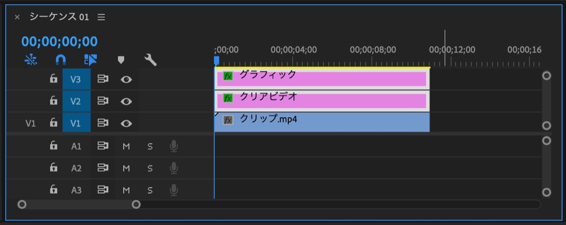This screenshot has width=566, height=225.
Task: Mute the A1 audio track
Action: point(126,146)
